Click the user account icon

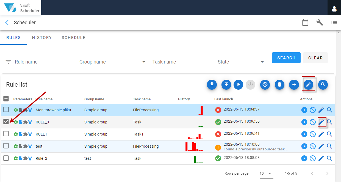tap(334, 9)
